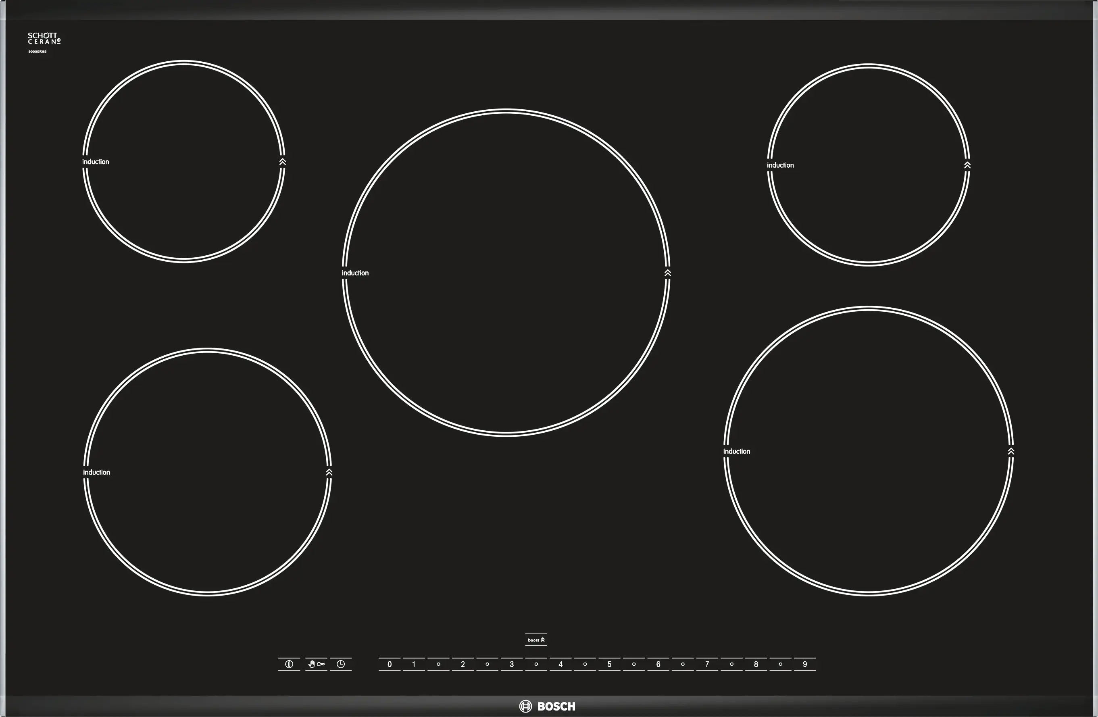Tap the clock timer symbol
This screenshot has width=1098, height=717.
tap(340, 664)
